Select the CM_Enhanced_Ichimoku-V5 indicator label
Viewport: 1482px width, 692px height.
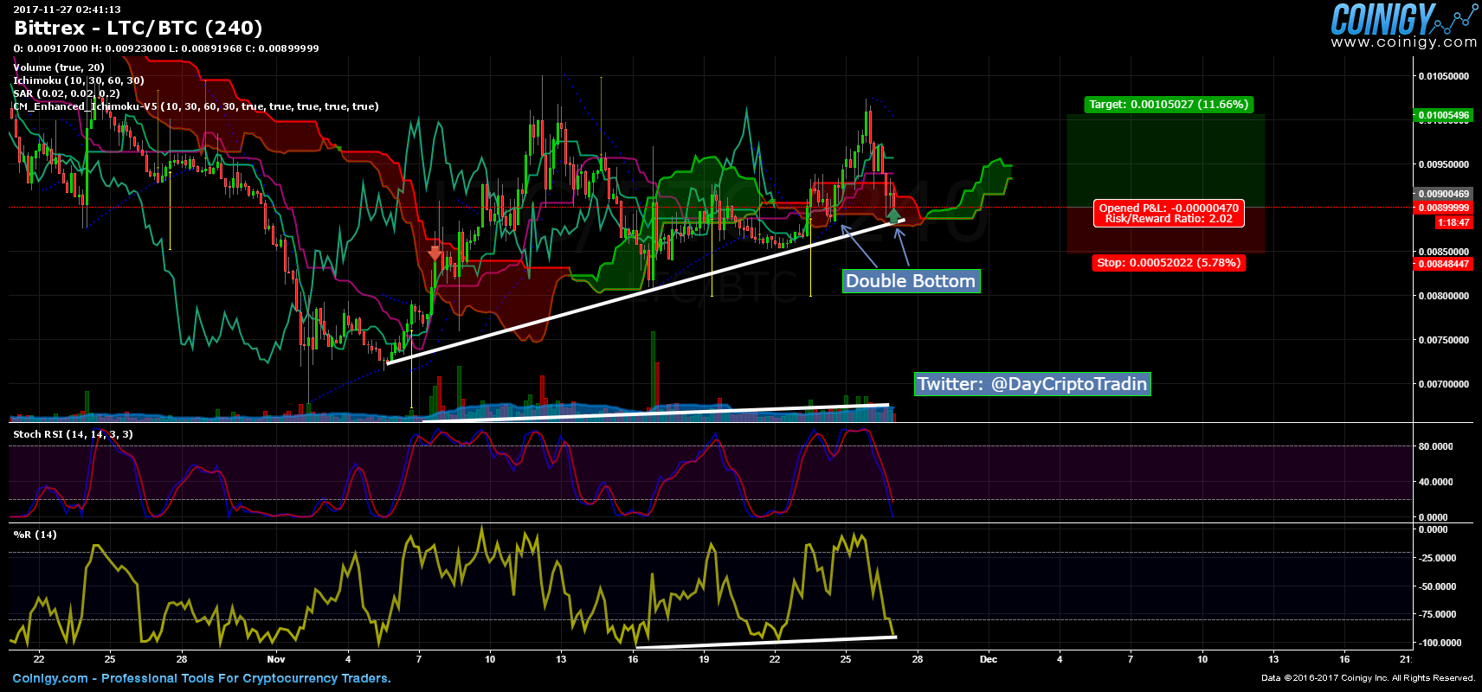click(196, 106)
